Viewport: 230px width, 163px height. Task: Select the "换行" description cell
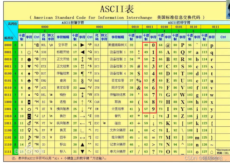point(63,116)
